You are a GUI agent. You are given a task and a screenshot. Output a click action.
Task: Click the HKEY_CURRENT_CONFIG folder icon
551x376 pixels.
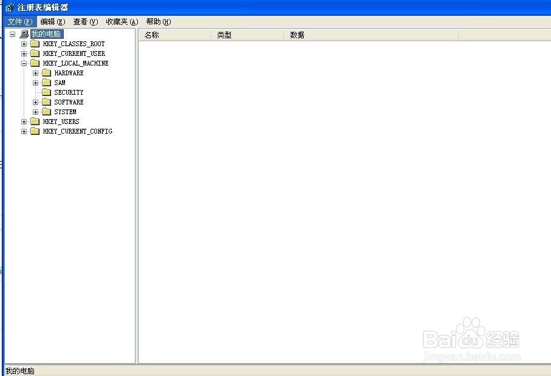pyautogui.click(x=35, y=131)
